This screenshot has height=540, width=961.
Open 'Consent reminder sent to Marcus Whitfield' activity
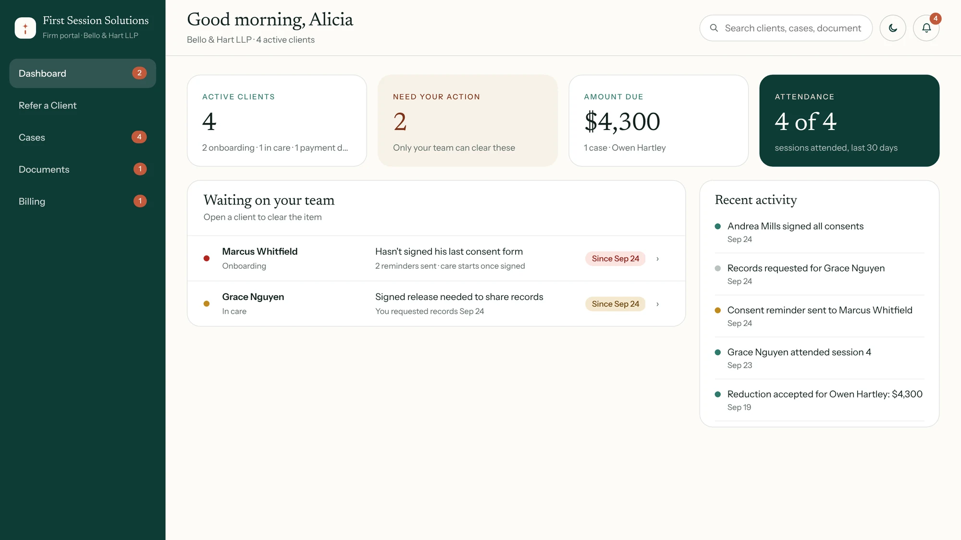(x=819, y=316)
